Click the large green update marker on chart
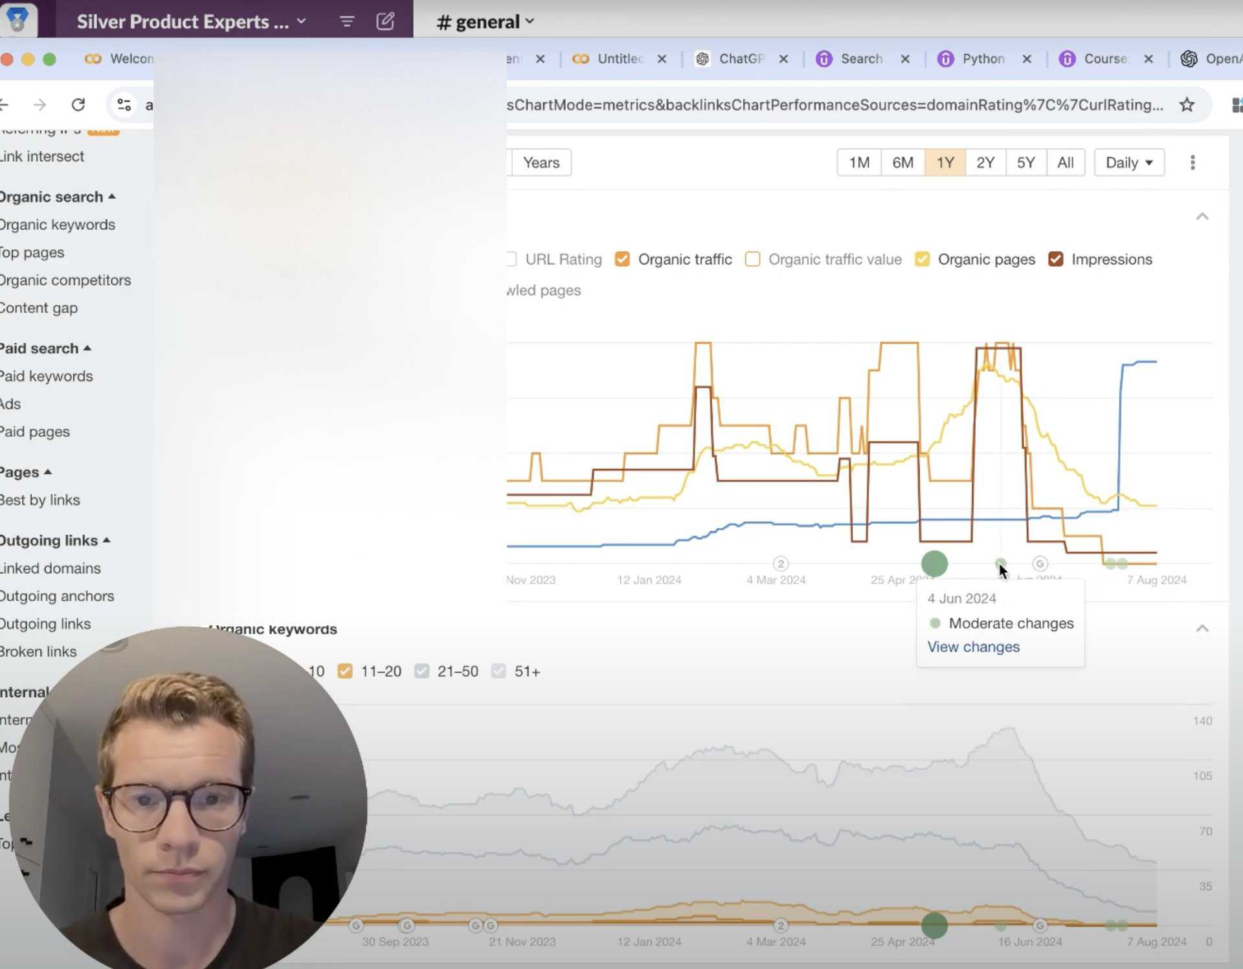This screenshot has height=969, width=1243. [x=934, y=563]
